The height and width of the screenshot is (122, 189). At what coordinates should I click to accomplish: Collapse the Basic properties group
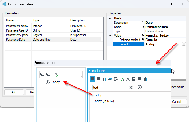110,18
